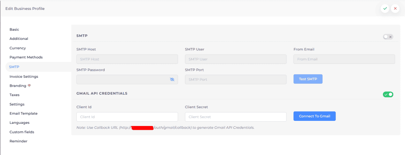The height and width of the screenshot is (155, 405).
Task: Open the Reminder section
Action: click(18, 141)
